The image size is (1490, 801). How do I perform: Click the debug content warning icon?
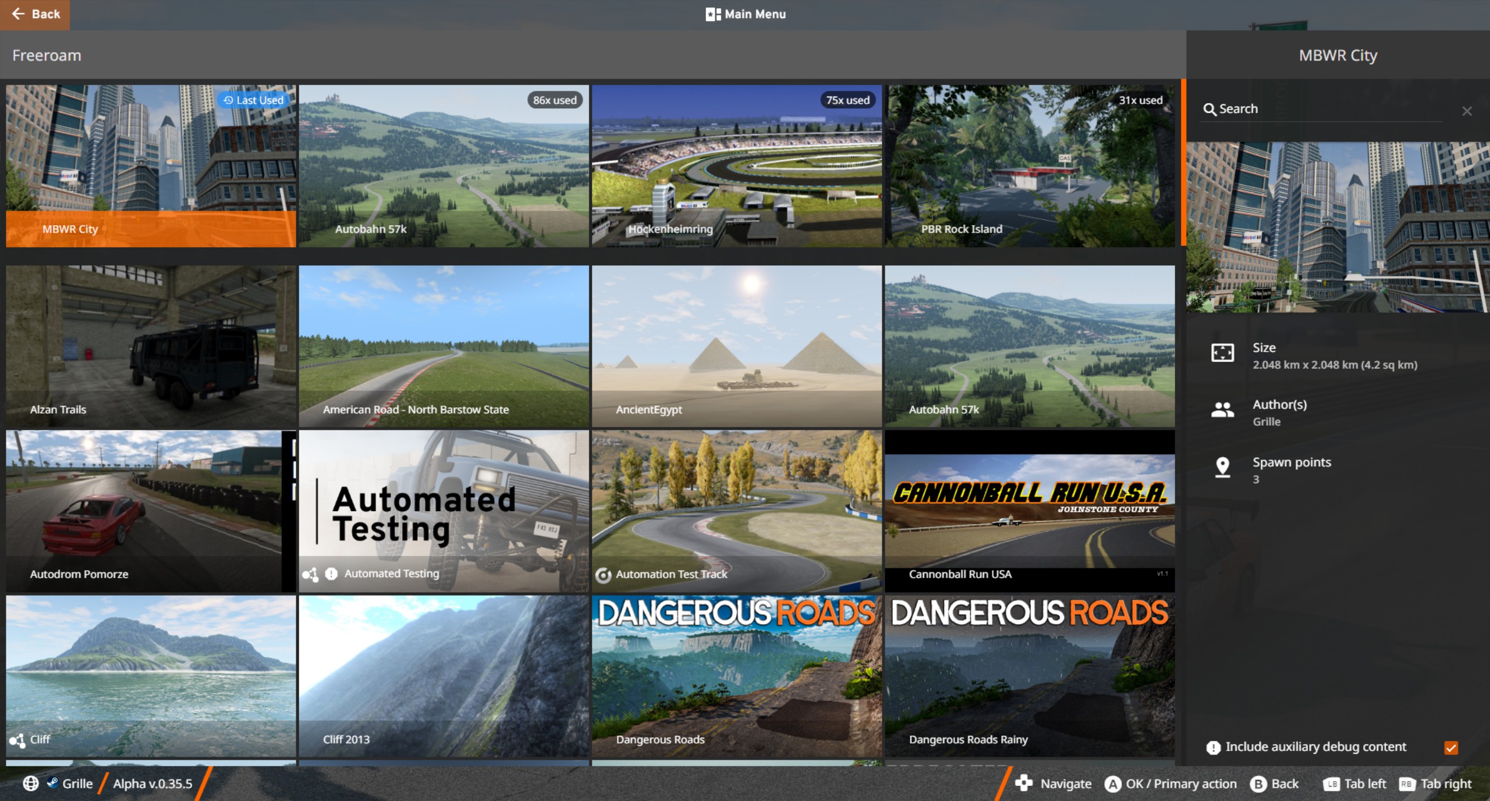click(1213, 747)
